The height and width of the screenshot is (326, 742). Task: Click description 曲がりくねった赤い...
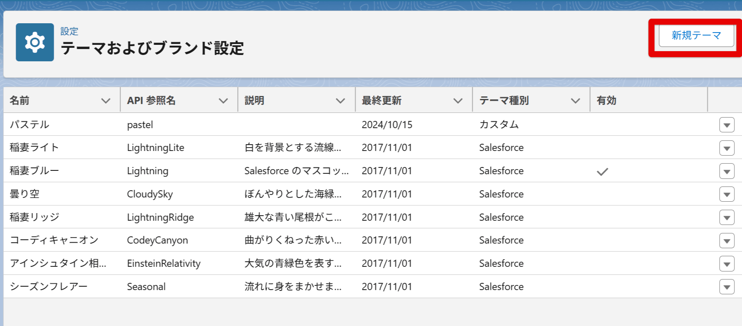(293, 240)
